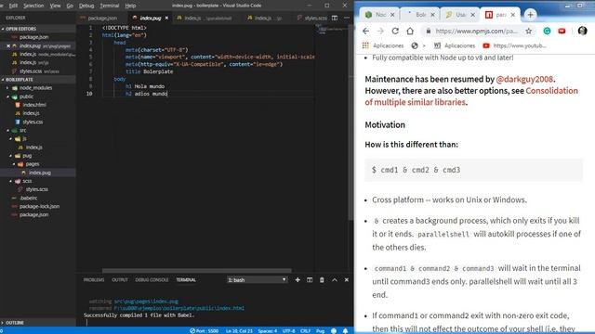Open the Edit menu

(x=13, y=6)
